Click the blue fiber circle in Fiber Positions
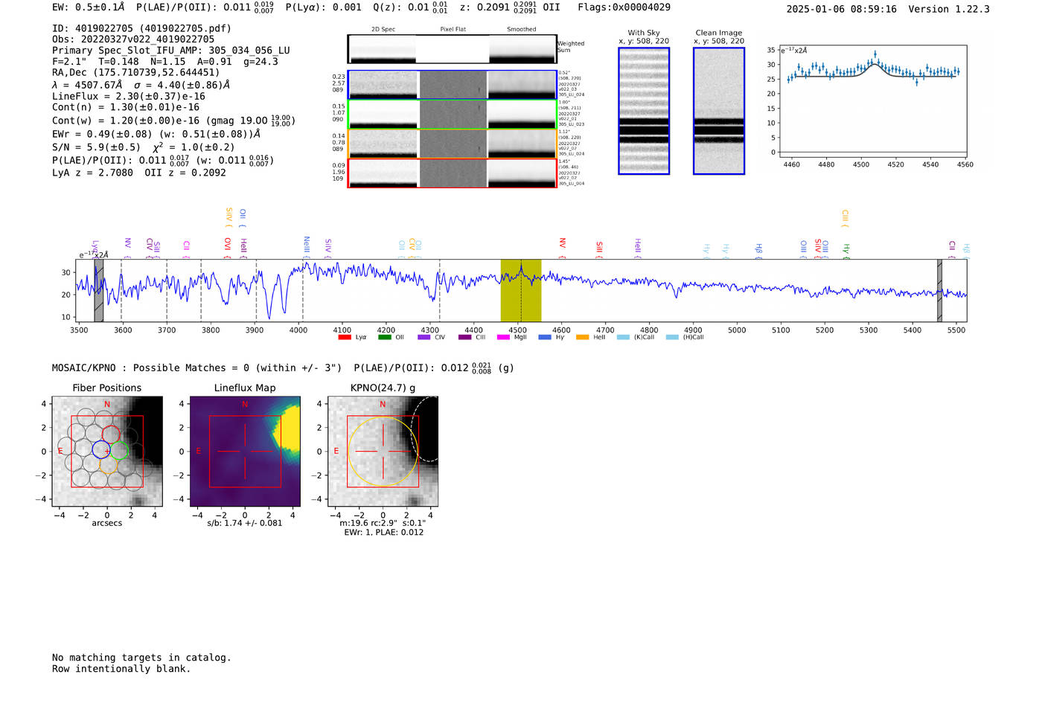This screenshot has height=709, width=1042. (x=101, y=449)
